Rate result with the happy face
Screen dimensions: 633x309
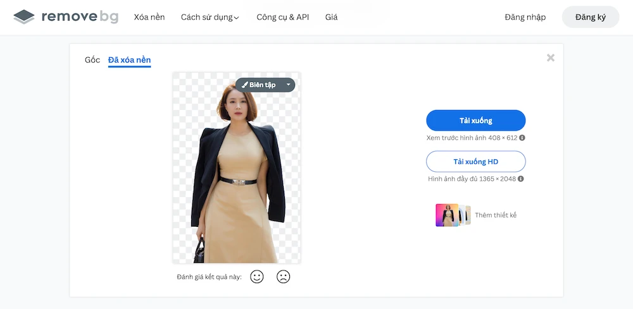257,277
